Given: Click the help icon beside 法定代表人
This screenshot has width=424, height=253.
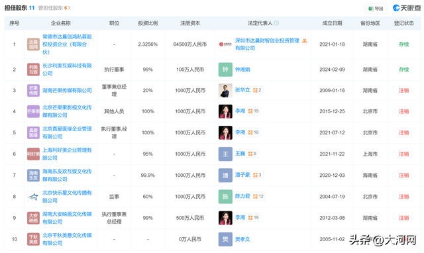Looking at the screenshot, I should pos(276,23).
